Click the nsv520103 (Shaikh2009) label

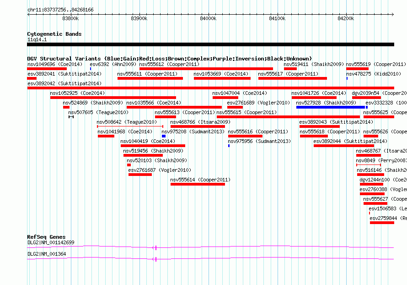(x=157, y=160)
